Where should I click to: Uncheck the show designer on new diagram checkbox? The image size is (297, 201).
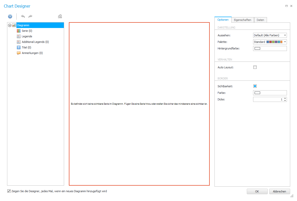point(9,191)
